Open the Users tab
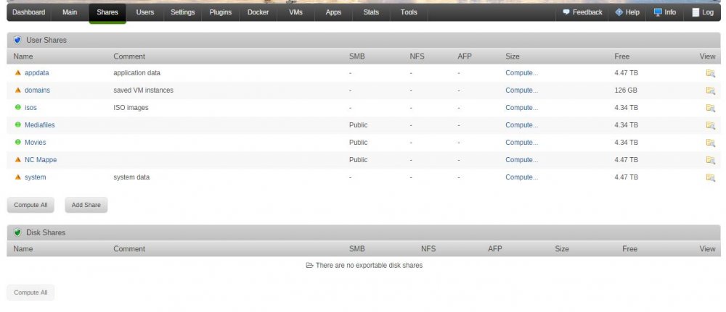The height and width of the screenshot is (312, 726). point(145,12)
